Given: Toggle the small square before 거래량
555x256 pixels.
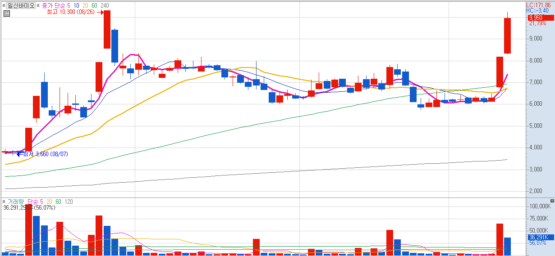Looking at the screenshot, I should (4, 201).
